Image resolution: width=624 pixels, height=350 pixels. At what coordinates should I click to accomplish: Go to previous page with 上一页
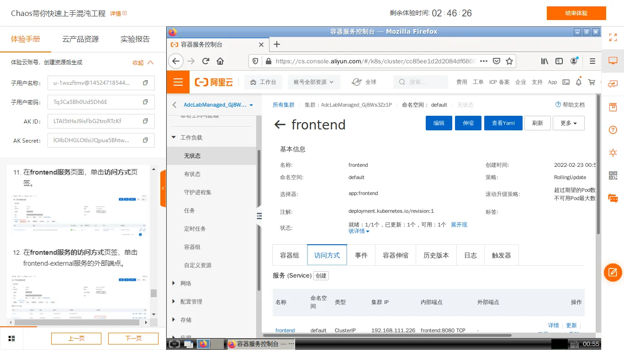(x=76, y=338)
